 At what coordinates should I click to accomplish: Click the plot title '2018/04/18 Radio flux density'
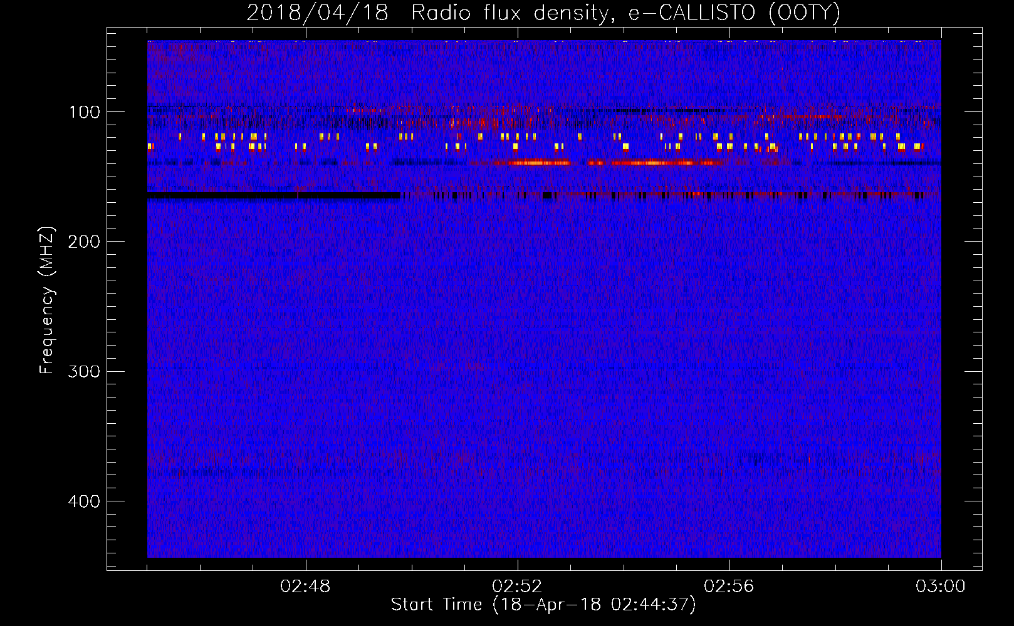[427, 13]
